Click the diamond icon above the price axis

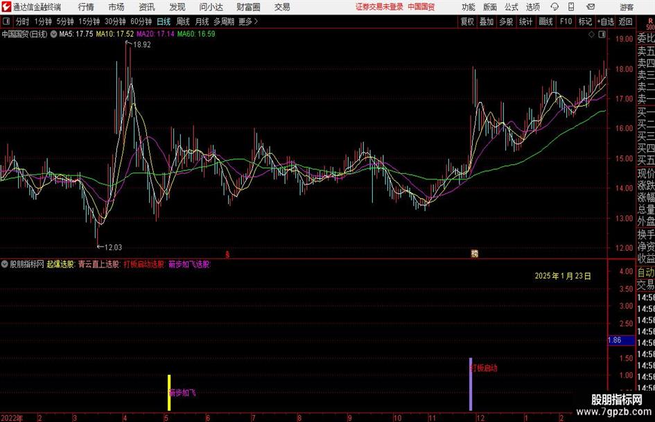tap(591, 35)
